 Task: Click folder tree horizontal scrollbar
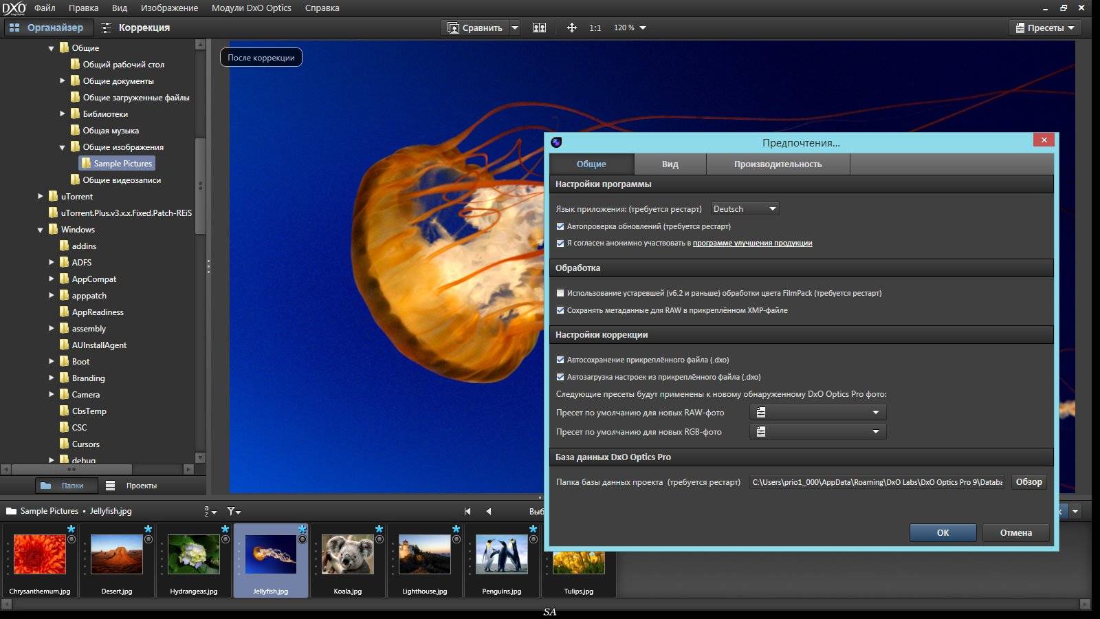tap(71, 469)
